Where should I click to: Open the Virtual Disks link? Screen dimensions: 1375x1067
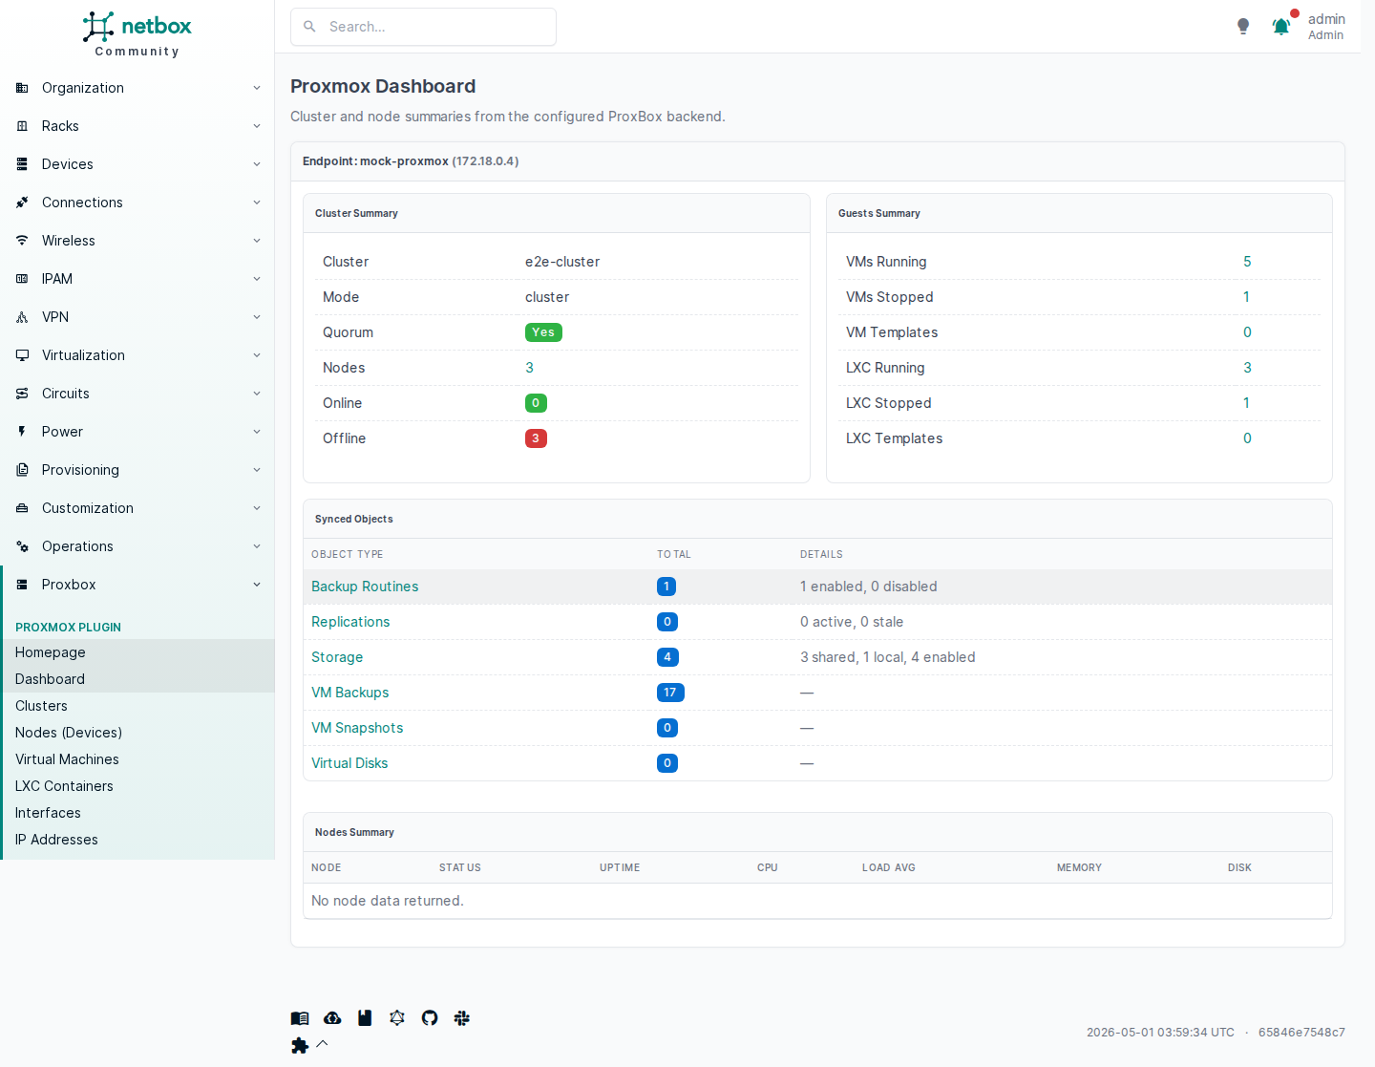tap(349, 763)
